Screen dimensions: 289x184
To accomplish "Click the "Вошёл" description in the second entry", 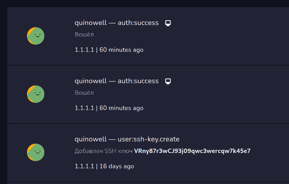I will tap(84, 93).
